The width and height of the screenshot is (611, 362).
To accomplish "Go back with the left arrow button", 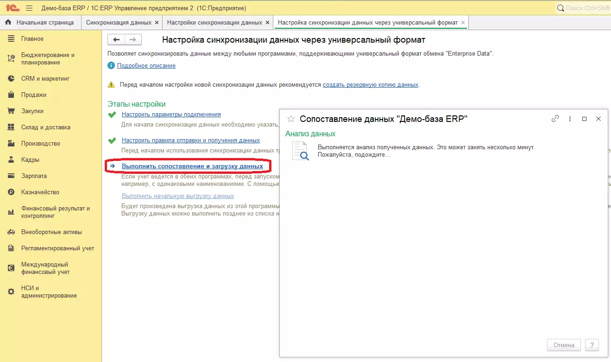I will coord(116,40).
